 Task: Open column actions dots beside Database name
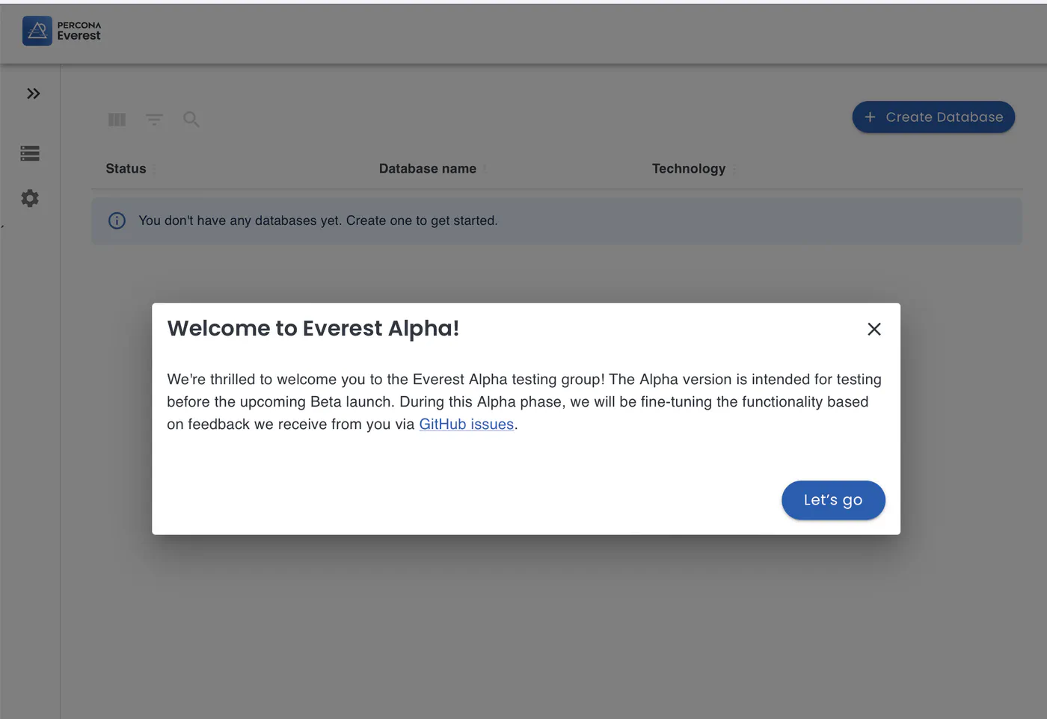pyautogui.click(x=485, y=169)
